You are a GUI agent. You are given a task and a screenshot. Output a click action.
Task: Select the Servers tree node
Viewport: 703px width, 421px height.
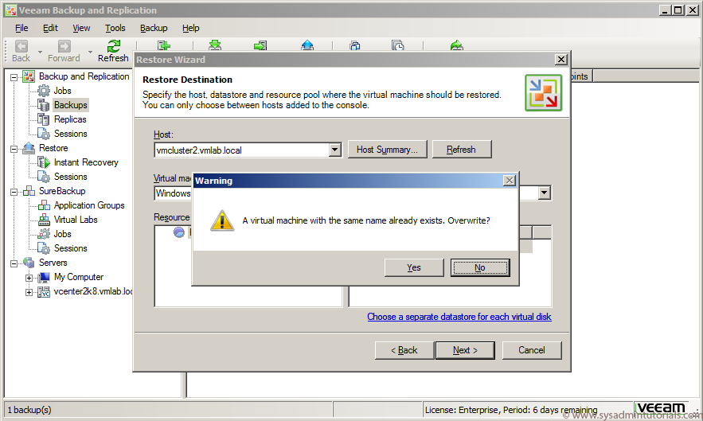(x=53, y=263)
